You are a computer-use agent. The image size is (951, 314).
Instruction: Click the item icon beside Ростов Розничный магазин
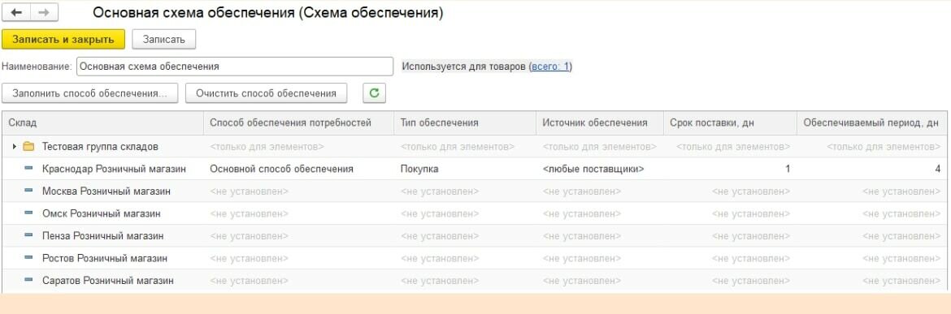pyautogui.click(x=28, y=258)
